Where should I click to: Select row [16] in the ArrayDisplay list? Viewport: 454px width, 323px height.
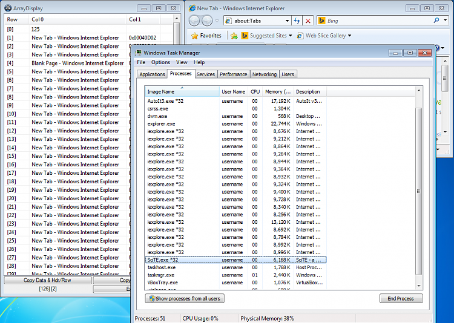(67, 165)
